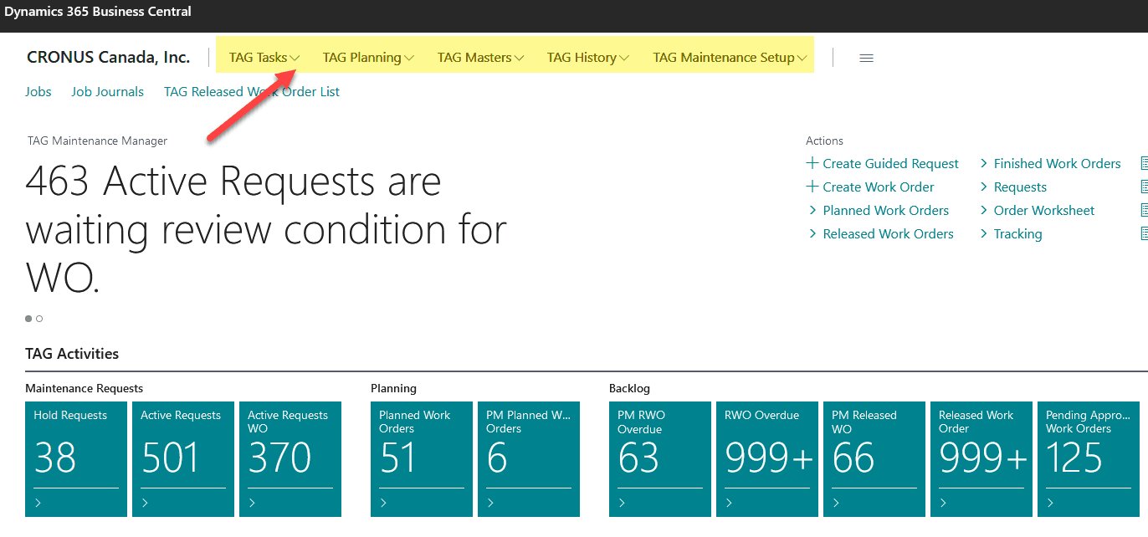Open the Pending Approval Work Orders tile showing 125
Screen dimensions: 1148x537
1089,459
